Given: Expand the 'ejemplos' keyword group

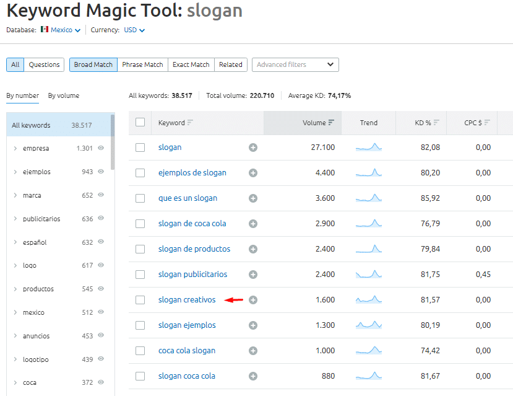Looking at the screenshot, I should tap(15, 172).
